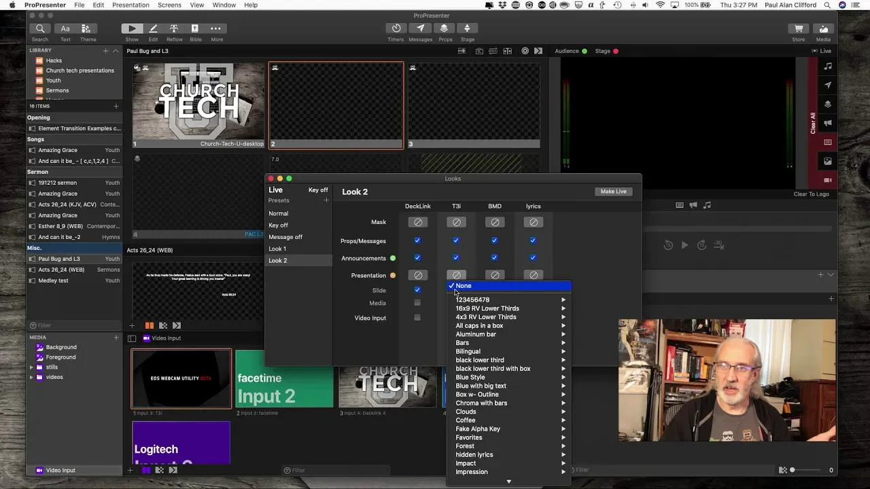This screenshot has height=489, width=870.
Task: Select the facetime Input 2 video thumbnail
Action: pos(285,378)
